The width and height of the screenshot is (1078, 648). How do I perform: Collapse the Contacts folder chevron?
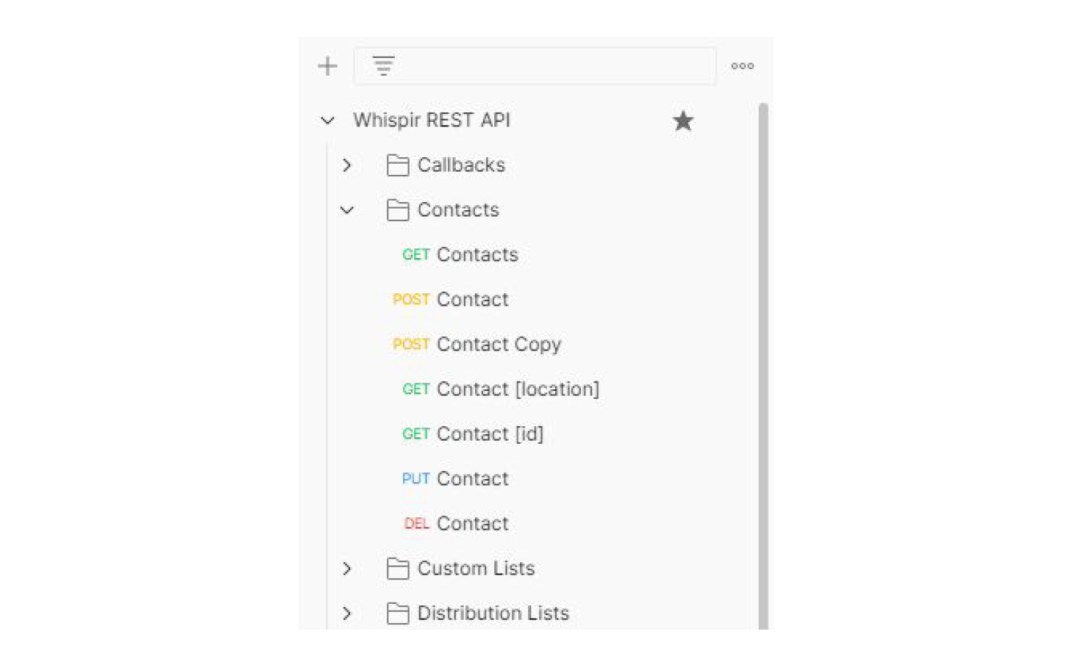tap(347, 210)
